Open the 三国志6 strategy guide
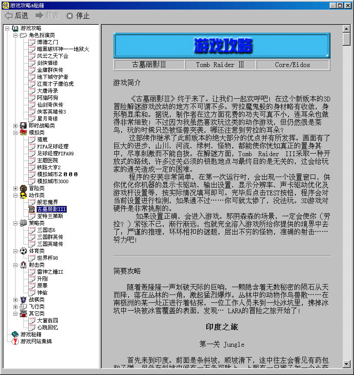 [x=46, y=230]
